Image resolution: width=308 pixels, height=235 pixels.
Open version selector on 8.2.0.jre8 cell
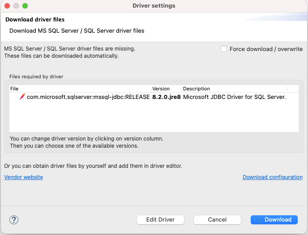[166, 97]
